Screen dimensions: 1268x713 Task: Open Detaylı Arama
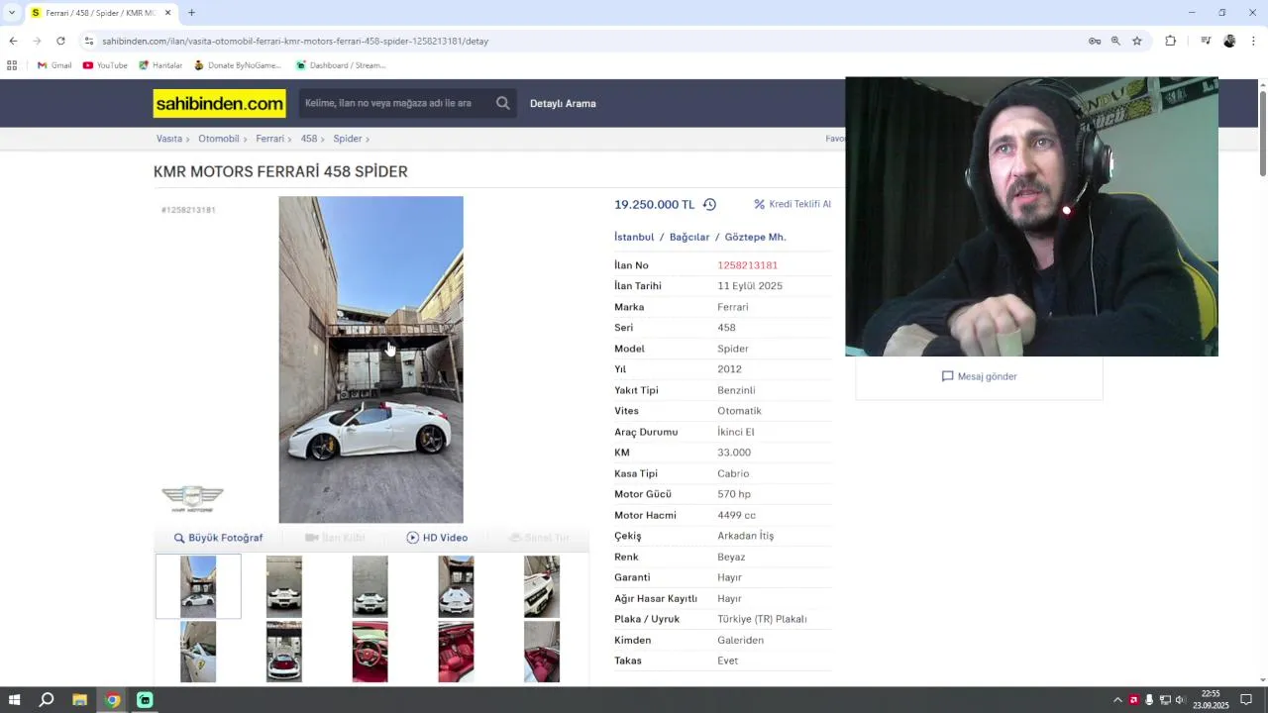[563, 103]
